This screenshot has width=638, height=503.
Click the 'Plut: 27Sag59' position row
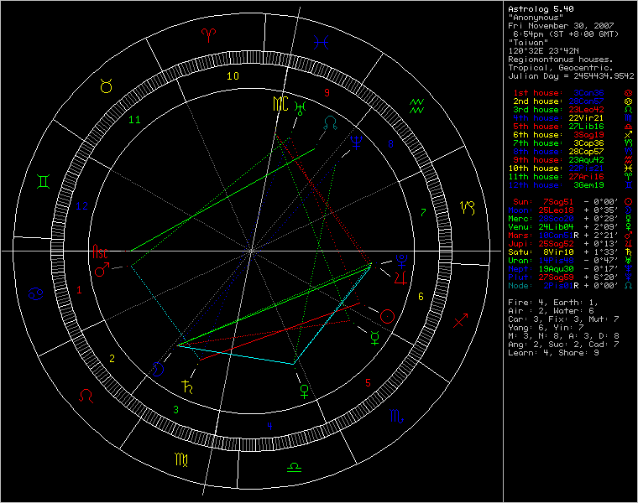click(x=571, y=277)
